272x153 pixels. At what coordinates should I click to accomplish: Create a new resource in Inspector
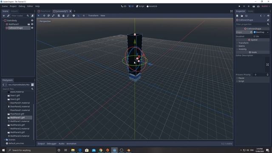coord(237,16)
